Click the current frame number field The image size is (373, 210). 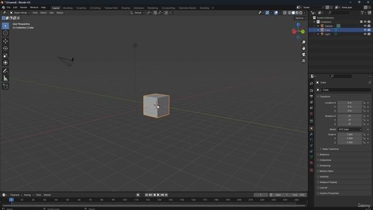(x=261, y=195)
